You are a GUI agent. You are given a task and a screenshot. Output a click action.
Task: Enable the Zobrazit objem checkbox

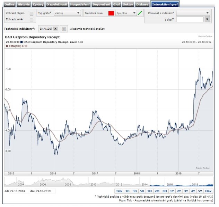(x=32, y=13)
